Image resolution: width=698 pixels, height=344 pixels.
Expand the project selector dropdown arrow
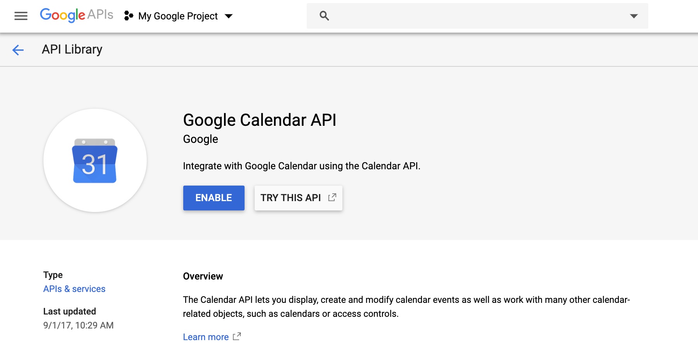(229, 16)
